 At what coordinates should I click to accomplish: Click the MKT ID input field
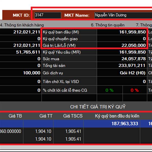(x=47, y=15)
